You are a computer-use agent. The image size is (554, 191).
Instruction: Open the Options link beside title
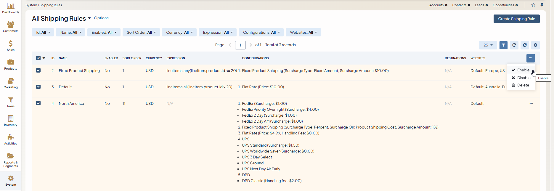[x=101, y=18]
